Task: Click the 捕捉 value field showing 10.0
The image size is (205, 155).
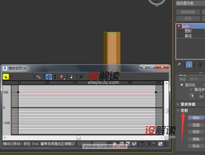Action: pyautogui.click(x=197, y=79)
